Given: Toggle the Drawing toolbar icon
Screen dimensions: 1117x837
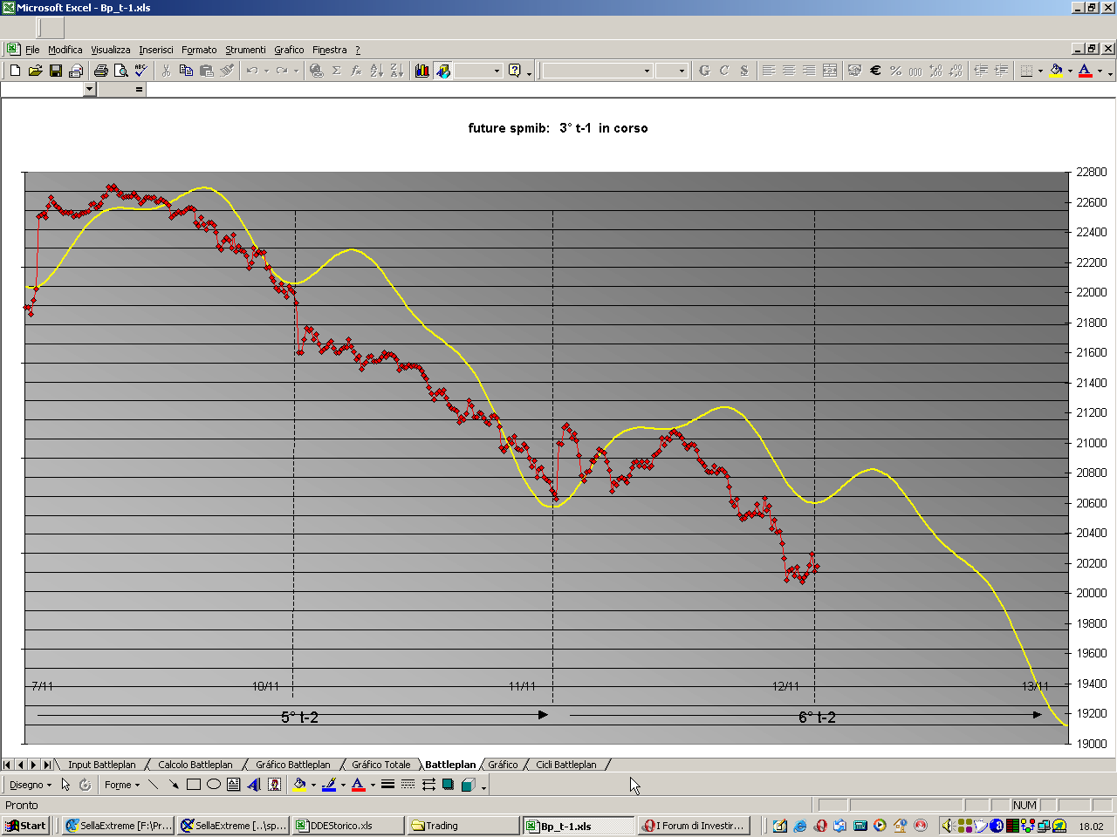Looking at the screenshot, I should click(x=442, y=71).
